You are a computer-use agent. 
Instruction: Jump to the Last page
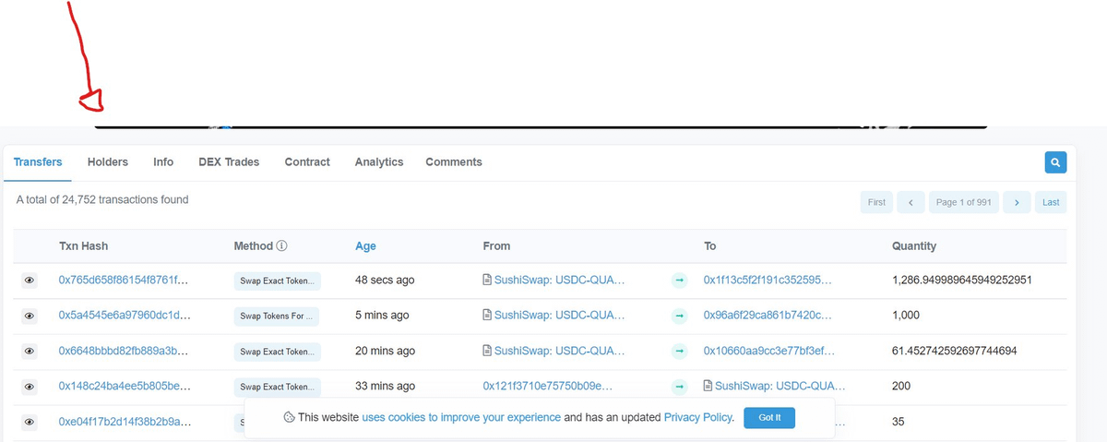[x=1051, y=202]
